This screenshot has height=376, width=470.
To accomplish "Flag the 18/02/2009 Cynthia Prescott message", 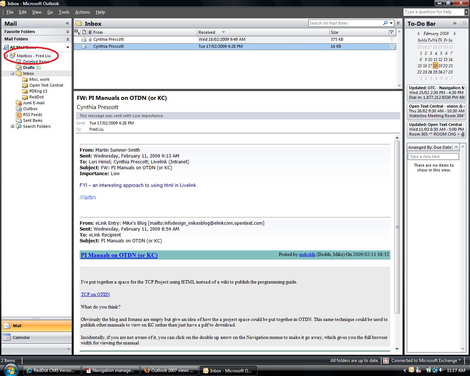I will pos(392,39).
